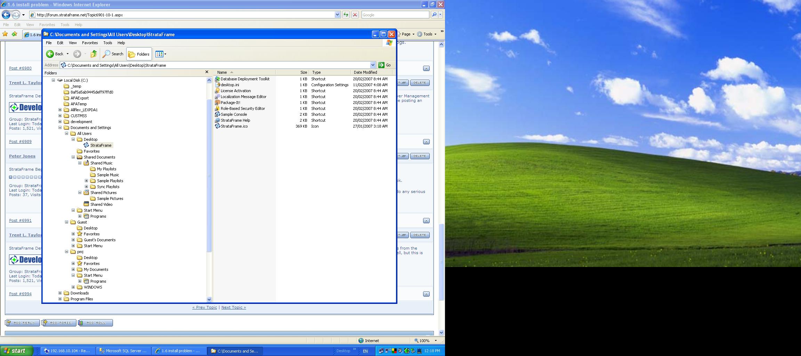Expand the Downloads folder node
801x356 pixels.
pos(60,293)
